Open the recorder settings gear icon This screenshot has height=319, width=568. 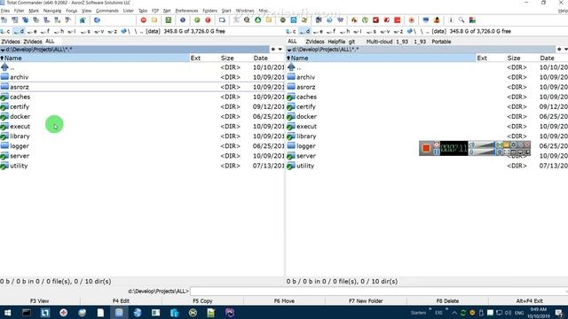513,145
